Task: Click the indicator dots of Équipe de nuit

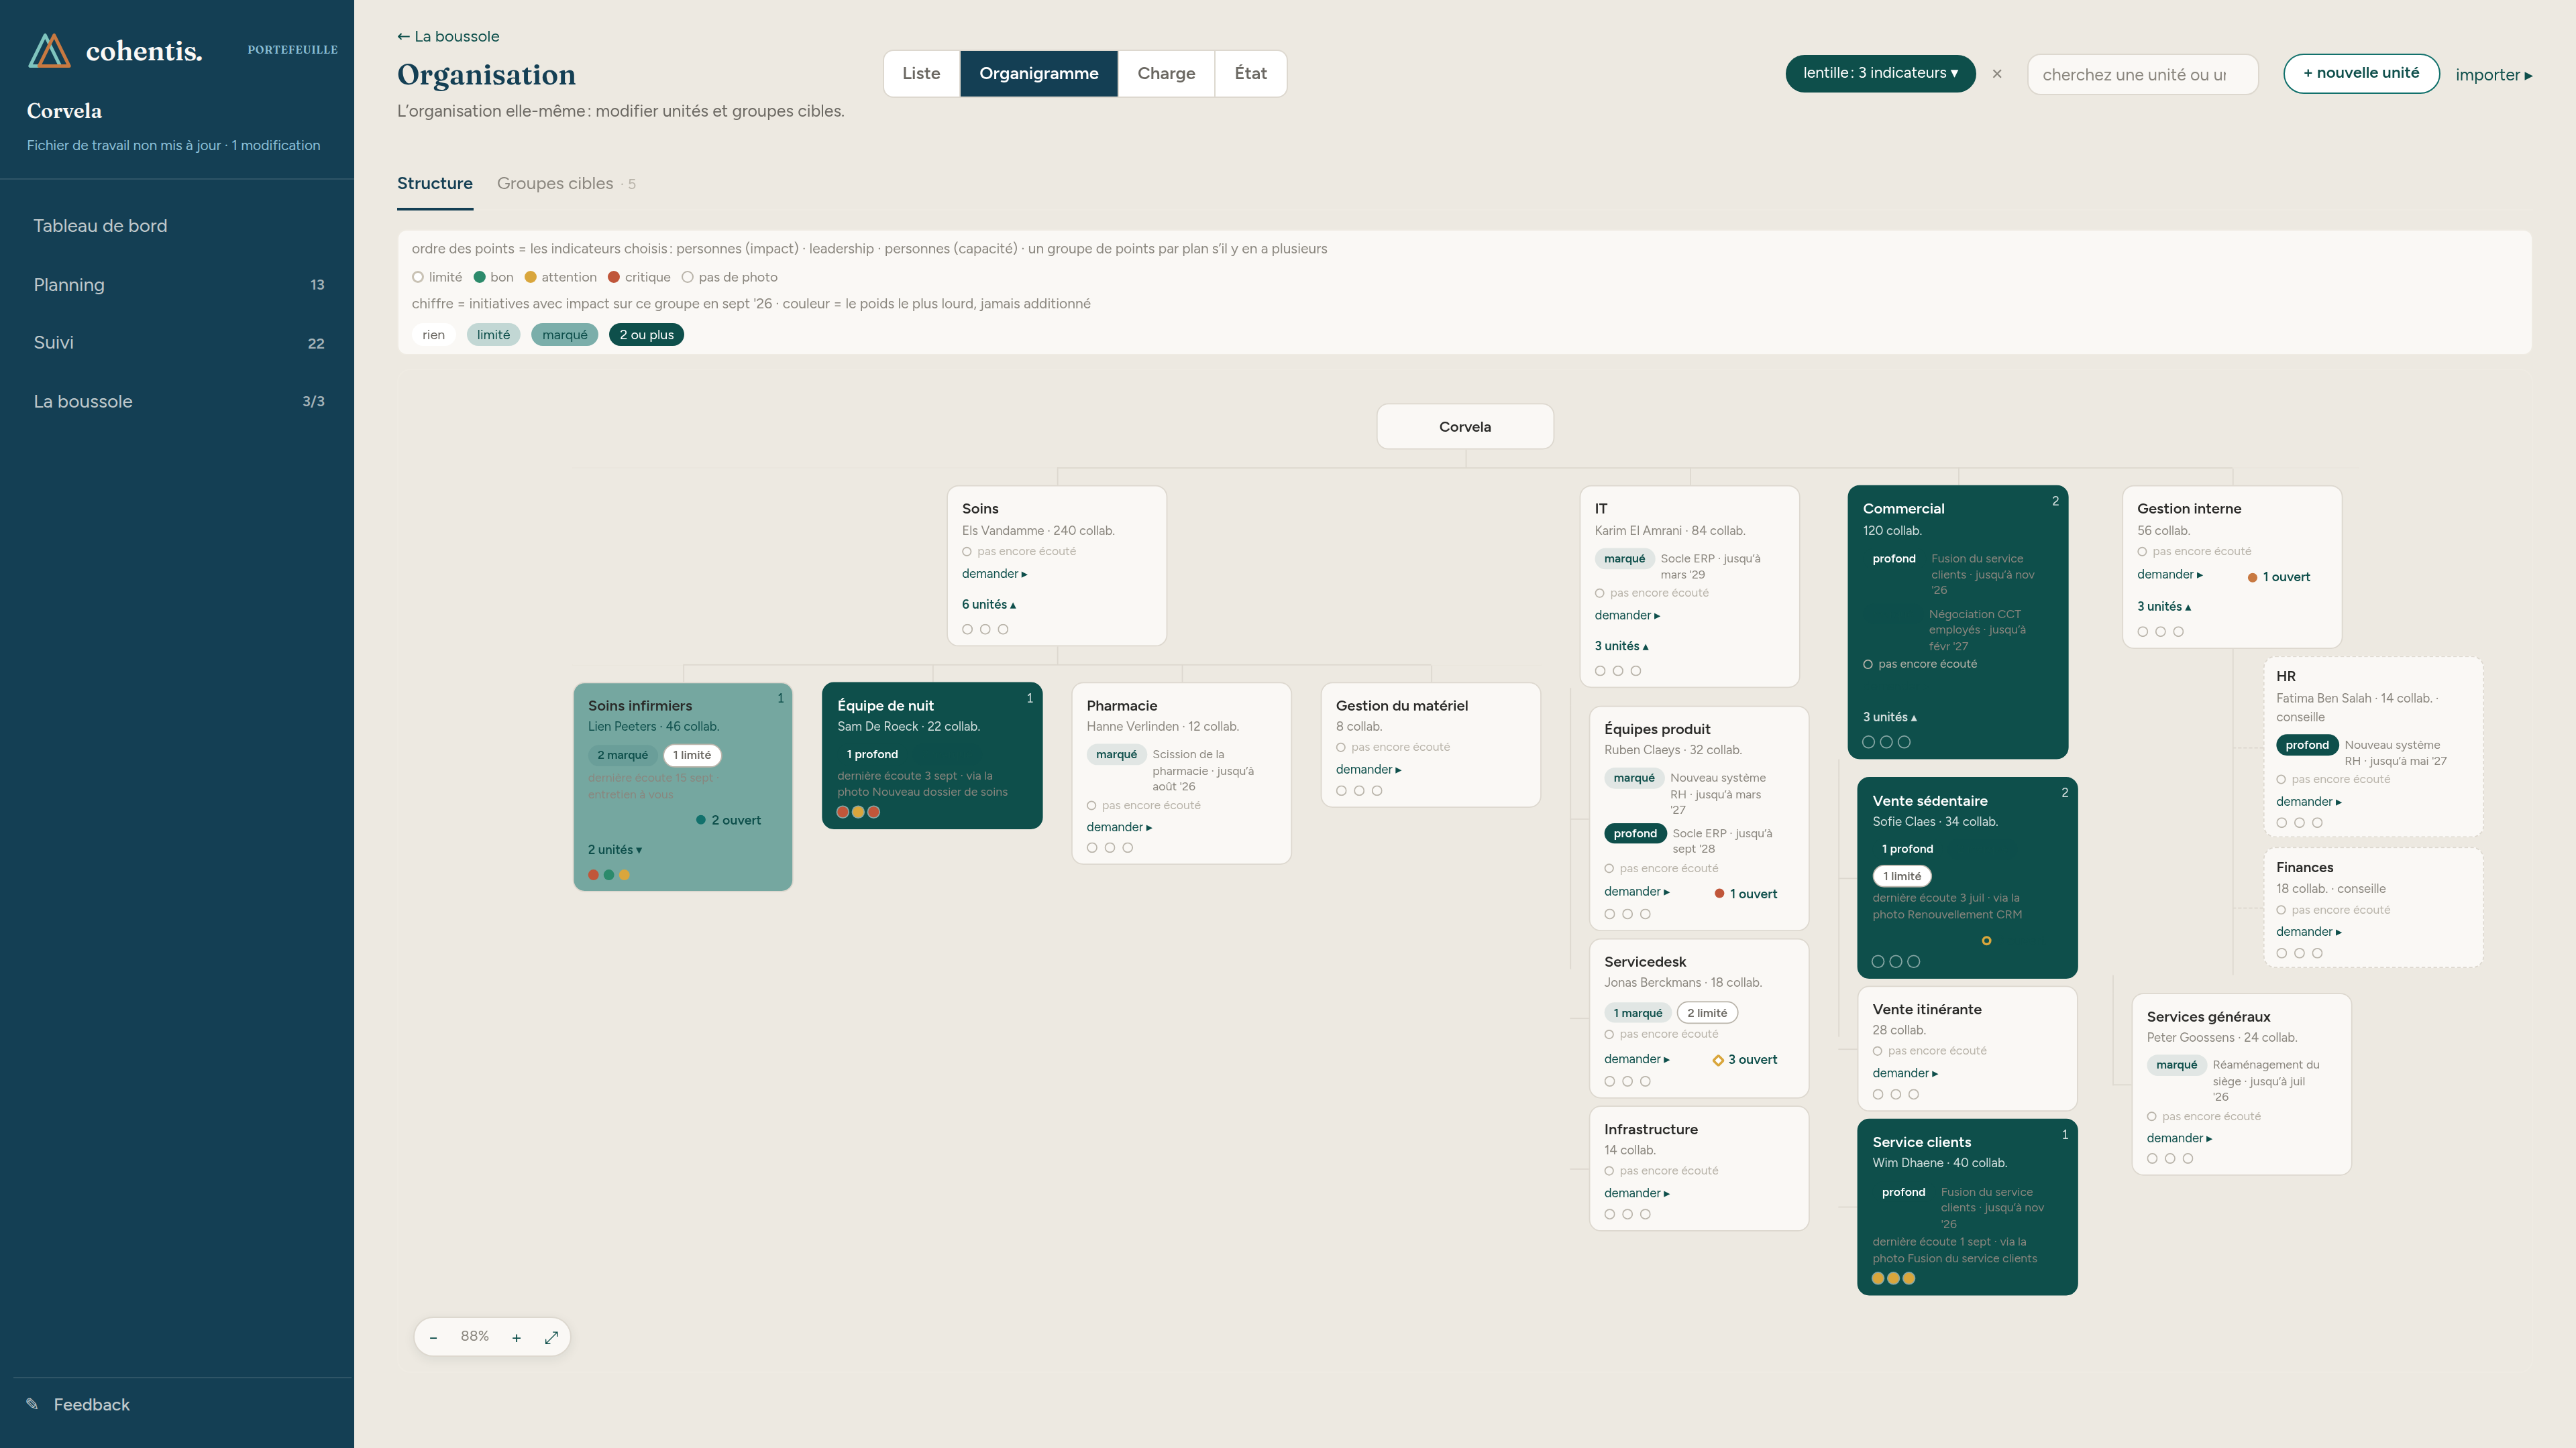Action: pos(858,811)
